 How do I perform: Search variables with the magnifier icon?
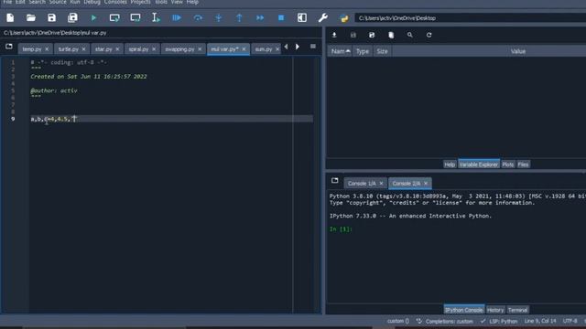[410, 35]
